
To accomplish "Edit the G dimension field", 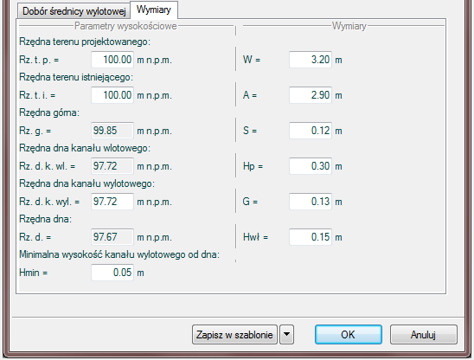I will tap(311, 202).
